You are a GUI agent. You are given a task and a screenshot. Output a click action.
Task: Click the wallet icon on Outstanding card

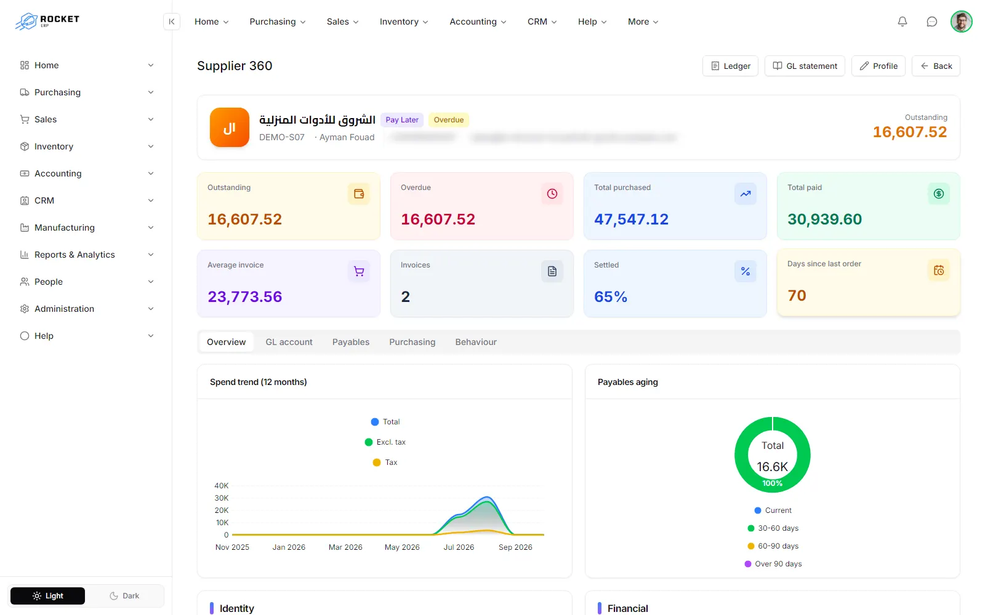pos(359,194)
